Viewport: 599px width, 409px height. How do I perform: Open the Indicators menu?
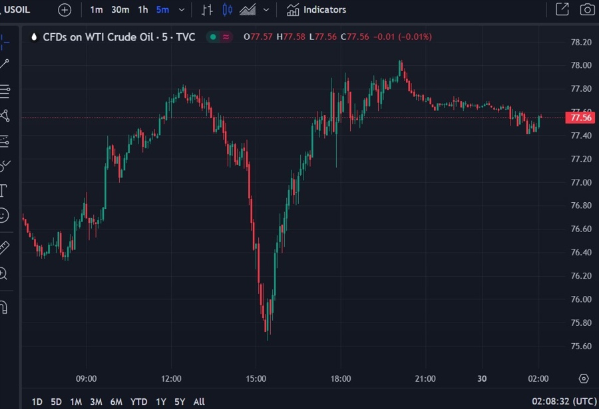tap(316, 10)
